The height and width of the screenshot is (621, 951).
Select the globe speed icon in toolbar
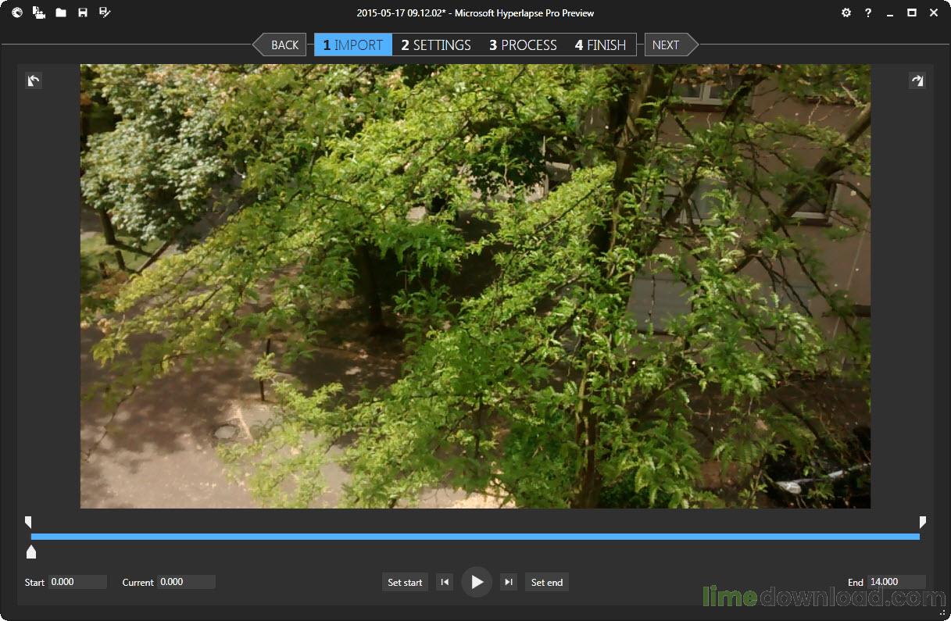16,12
